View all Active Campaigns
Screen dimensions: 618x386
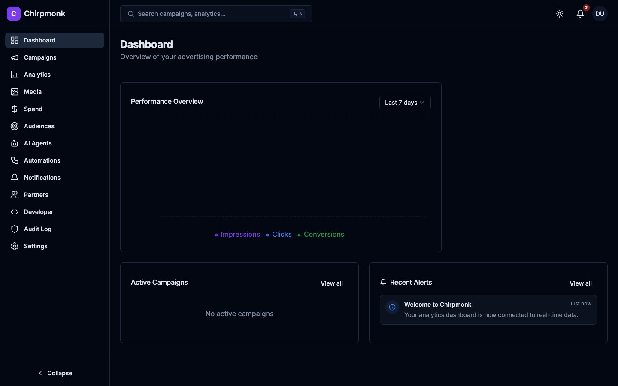[331, 283]
